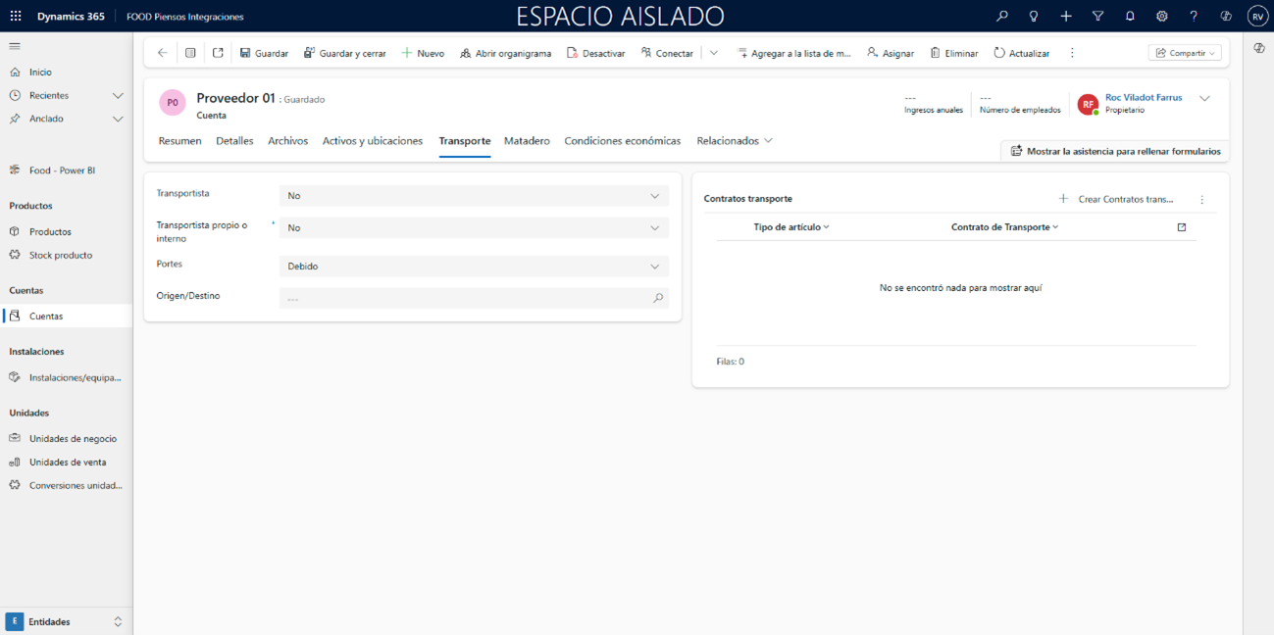
Task: Switch to the Matadero tab
Action: pyautogui.click(x=527, y=141)
